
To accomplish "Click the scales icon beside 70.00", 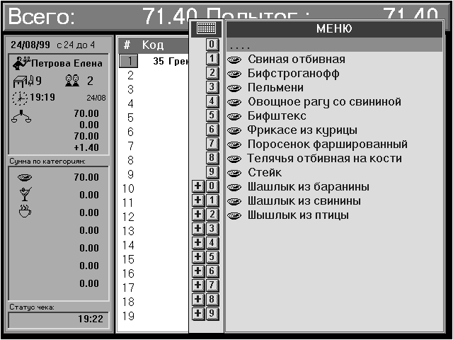I will pos(21,116).
